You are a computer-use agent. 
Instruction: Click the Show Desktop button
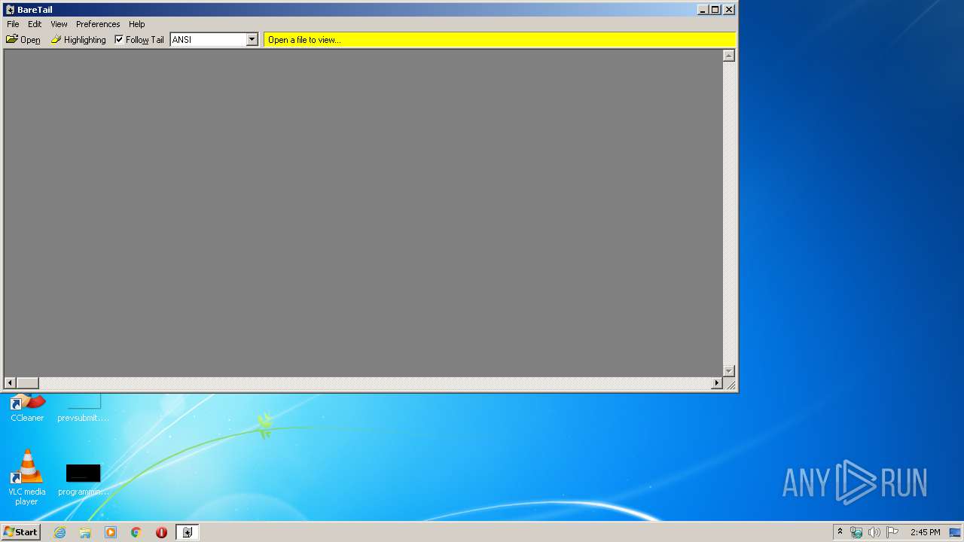(x=955, y=532)
